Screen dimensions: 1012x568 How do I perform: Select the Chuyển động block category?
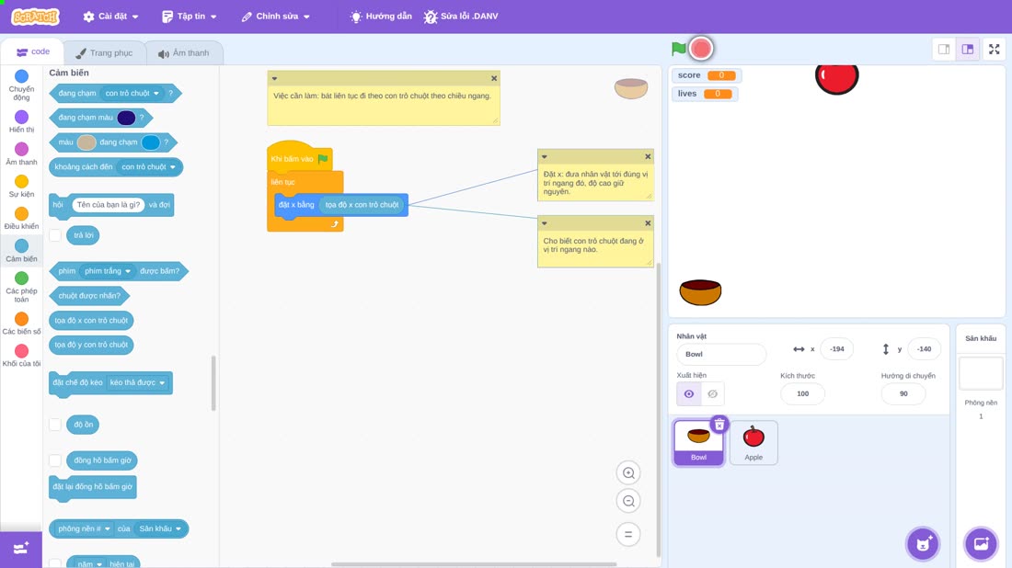21,85
